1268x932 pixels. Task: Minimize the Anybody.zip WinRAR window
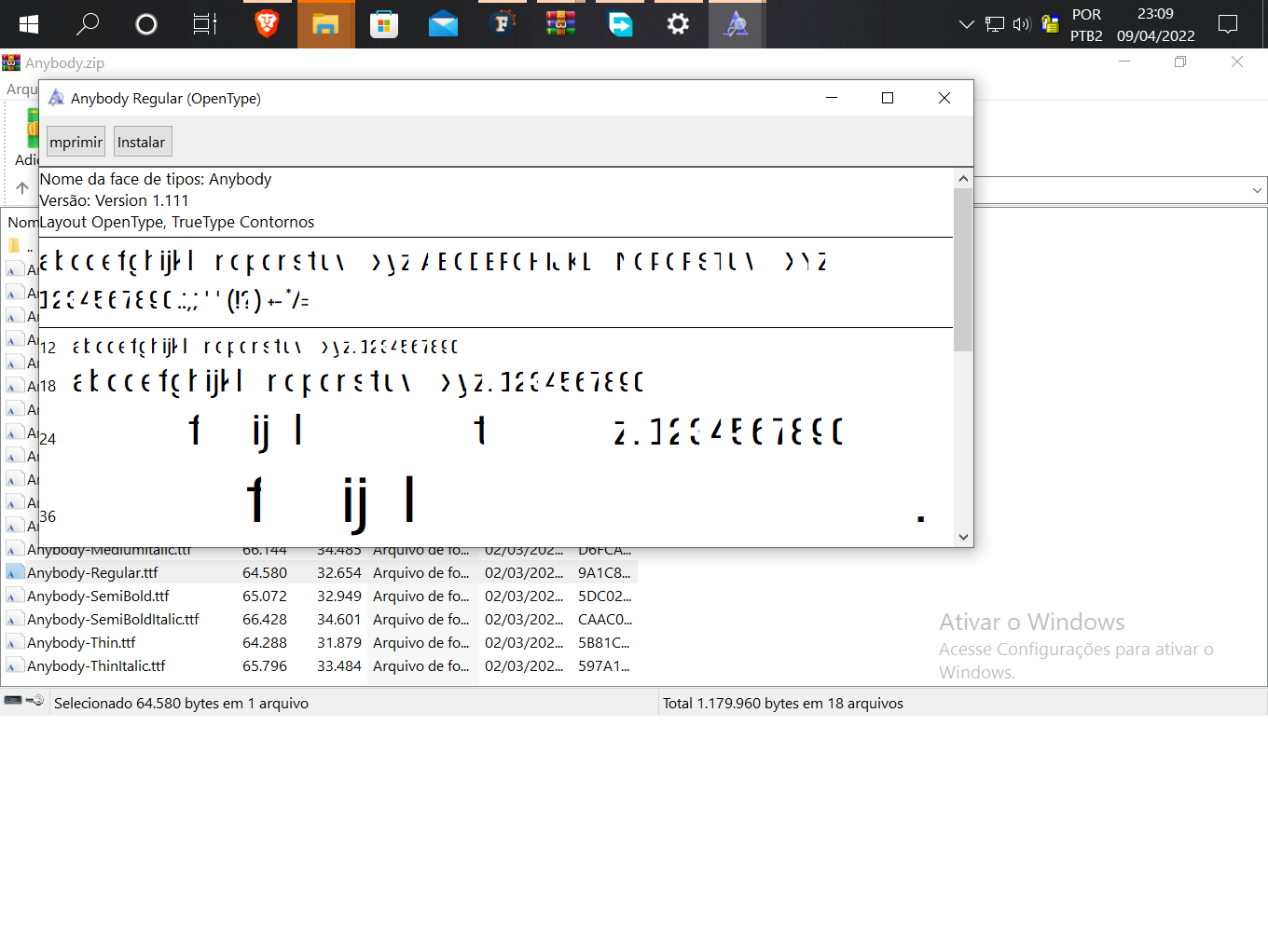coord(1124,62)
